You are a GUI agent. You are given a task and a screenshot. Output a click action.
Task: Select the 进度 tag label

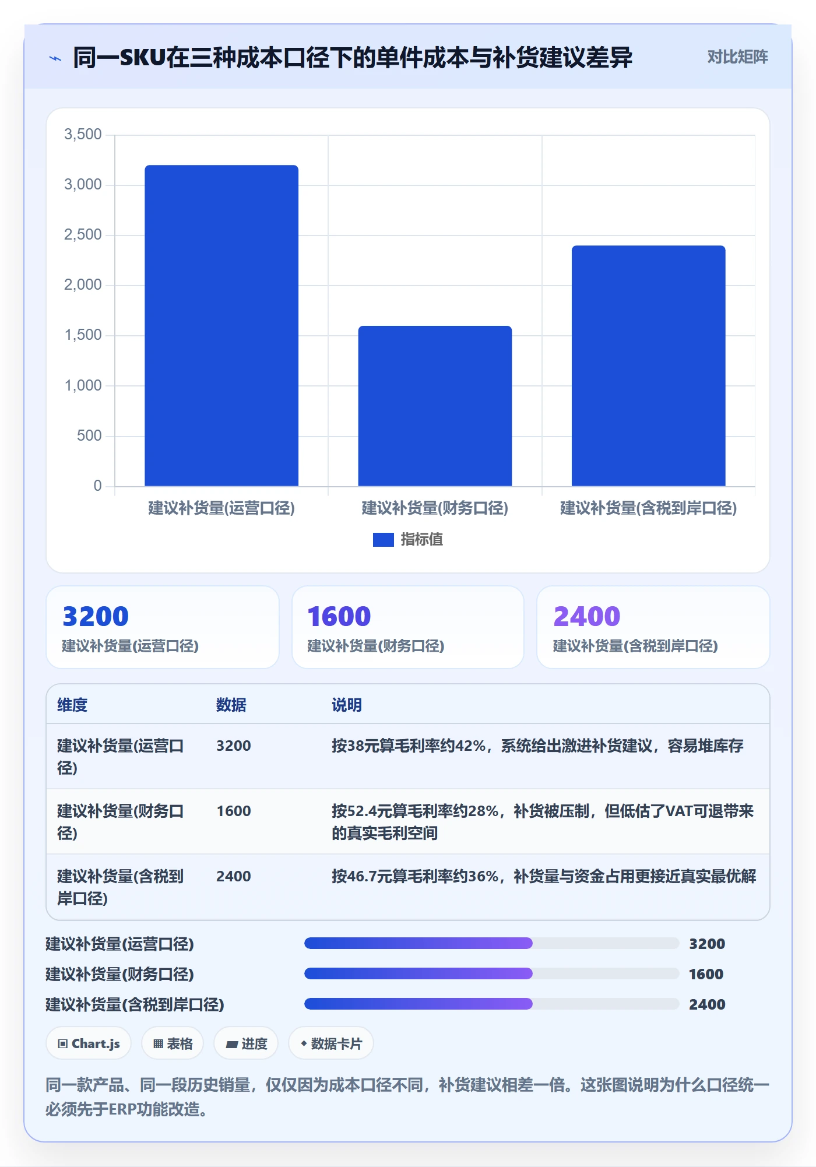(x=254, y=1044)
